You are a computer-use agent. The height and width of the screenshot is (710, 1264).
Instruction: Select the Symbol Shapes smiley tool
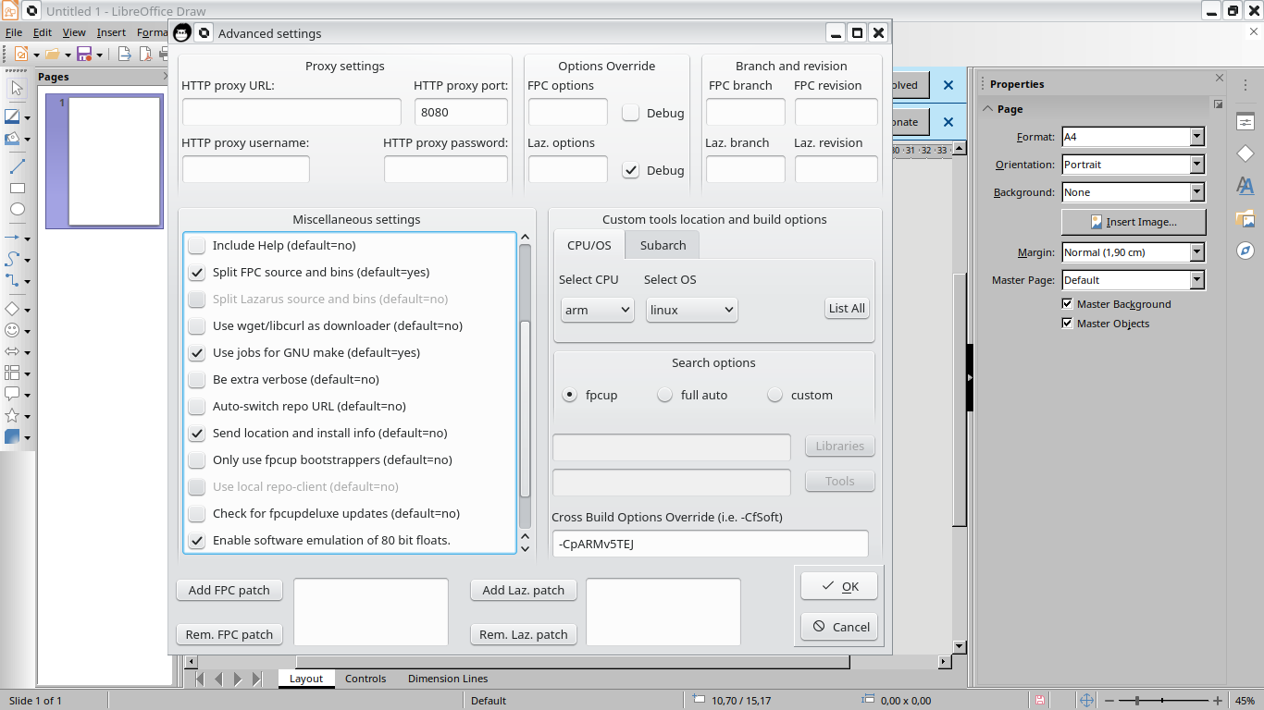[x=12, y=330]
